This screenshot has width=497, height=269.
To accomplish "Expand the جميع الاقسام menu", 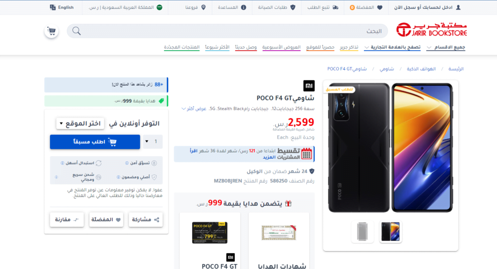I will point(446,47).
